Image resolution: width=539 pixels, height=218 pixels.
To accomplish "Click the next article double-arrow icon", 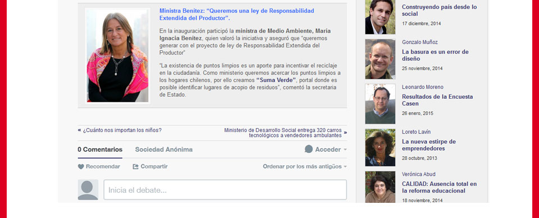I will [x=345, y=133].
